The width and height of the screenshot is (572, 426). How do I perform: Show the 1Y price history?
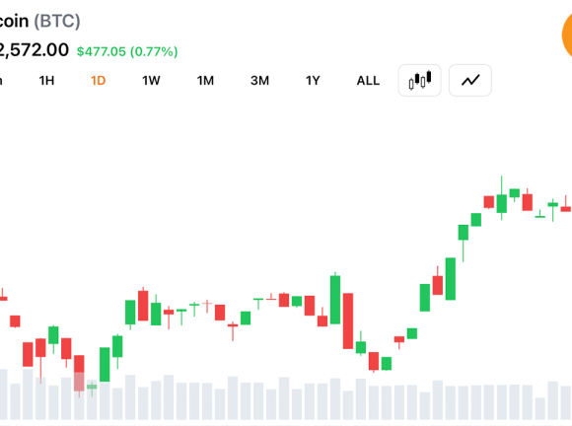[313, 81]
